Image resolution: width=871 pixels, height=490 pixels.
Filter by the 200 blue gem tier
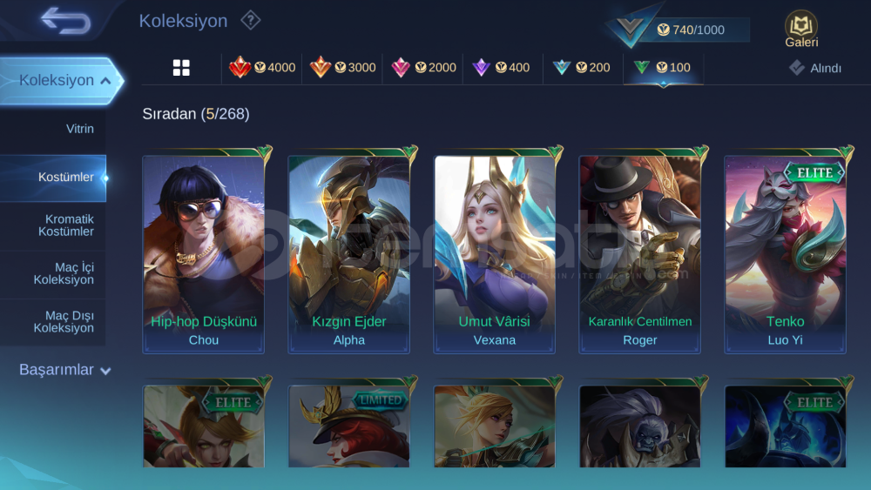pos(582,68)
